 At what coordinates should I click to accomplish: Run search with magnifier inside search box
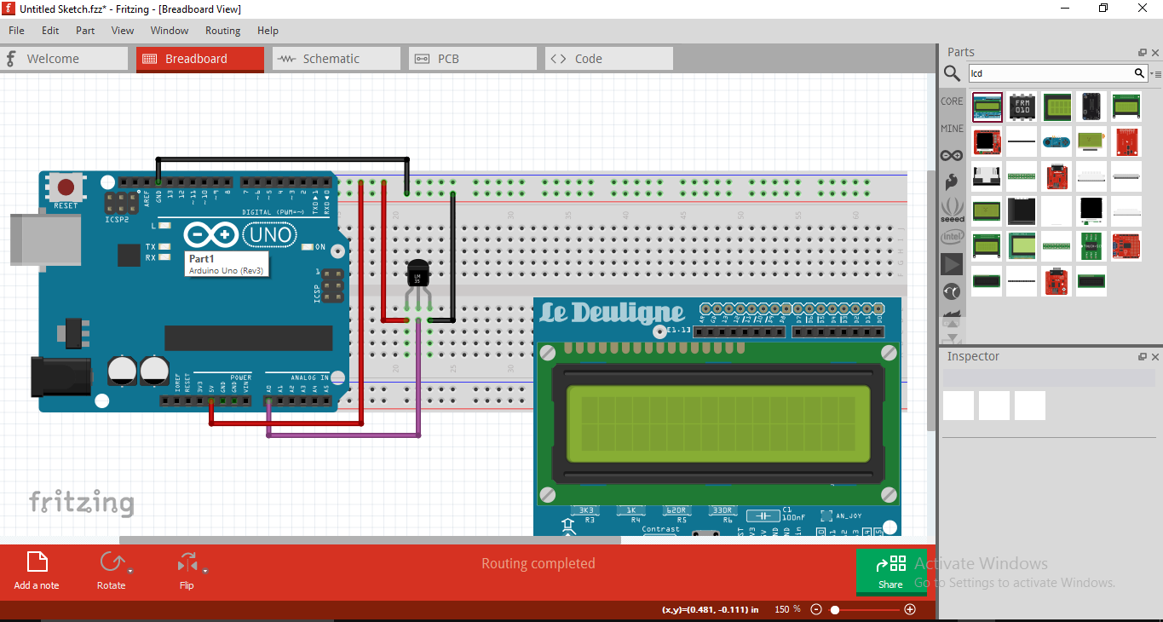pyautogui.click(x=1139, y=74)
